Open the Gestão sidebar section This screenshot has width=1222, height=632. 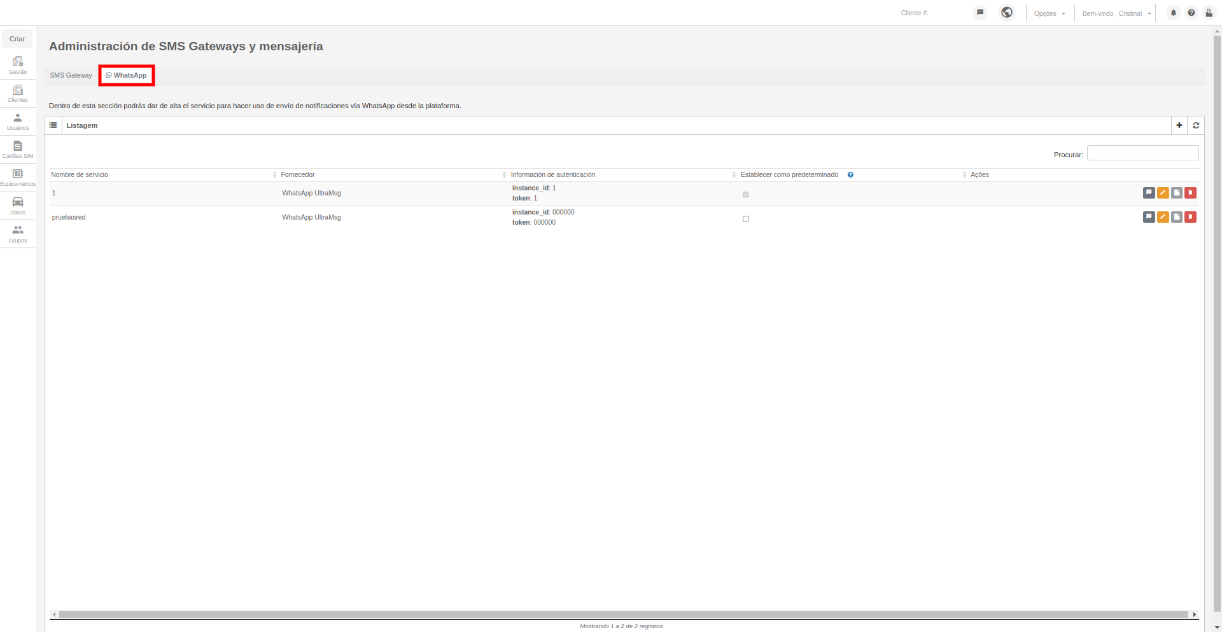(x=18, y=65)
